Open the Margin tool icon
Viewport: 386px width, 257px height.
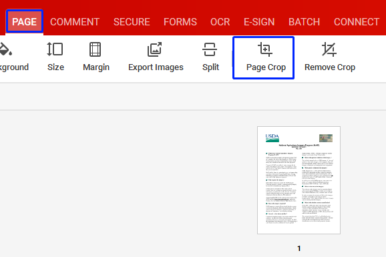click(x=95, y=49)
